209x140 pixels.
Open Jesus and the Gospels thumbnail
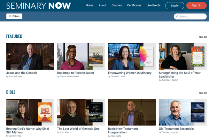[x=30, y=56]
